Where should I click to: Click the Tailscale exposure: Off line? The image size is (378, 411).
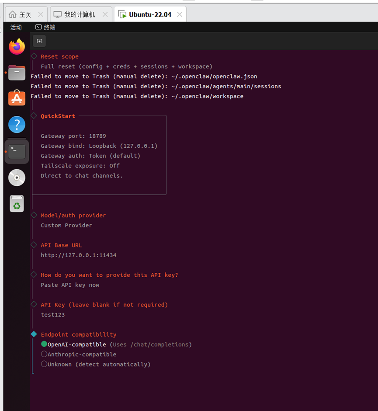(80, 166)
